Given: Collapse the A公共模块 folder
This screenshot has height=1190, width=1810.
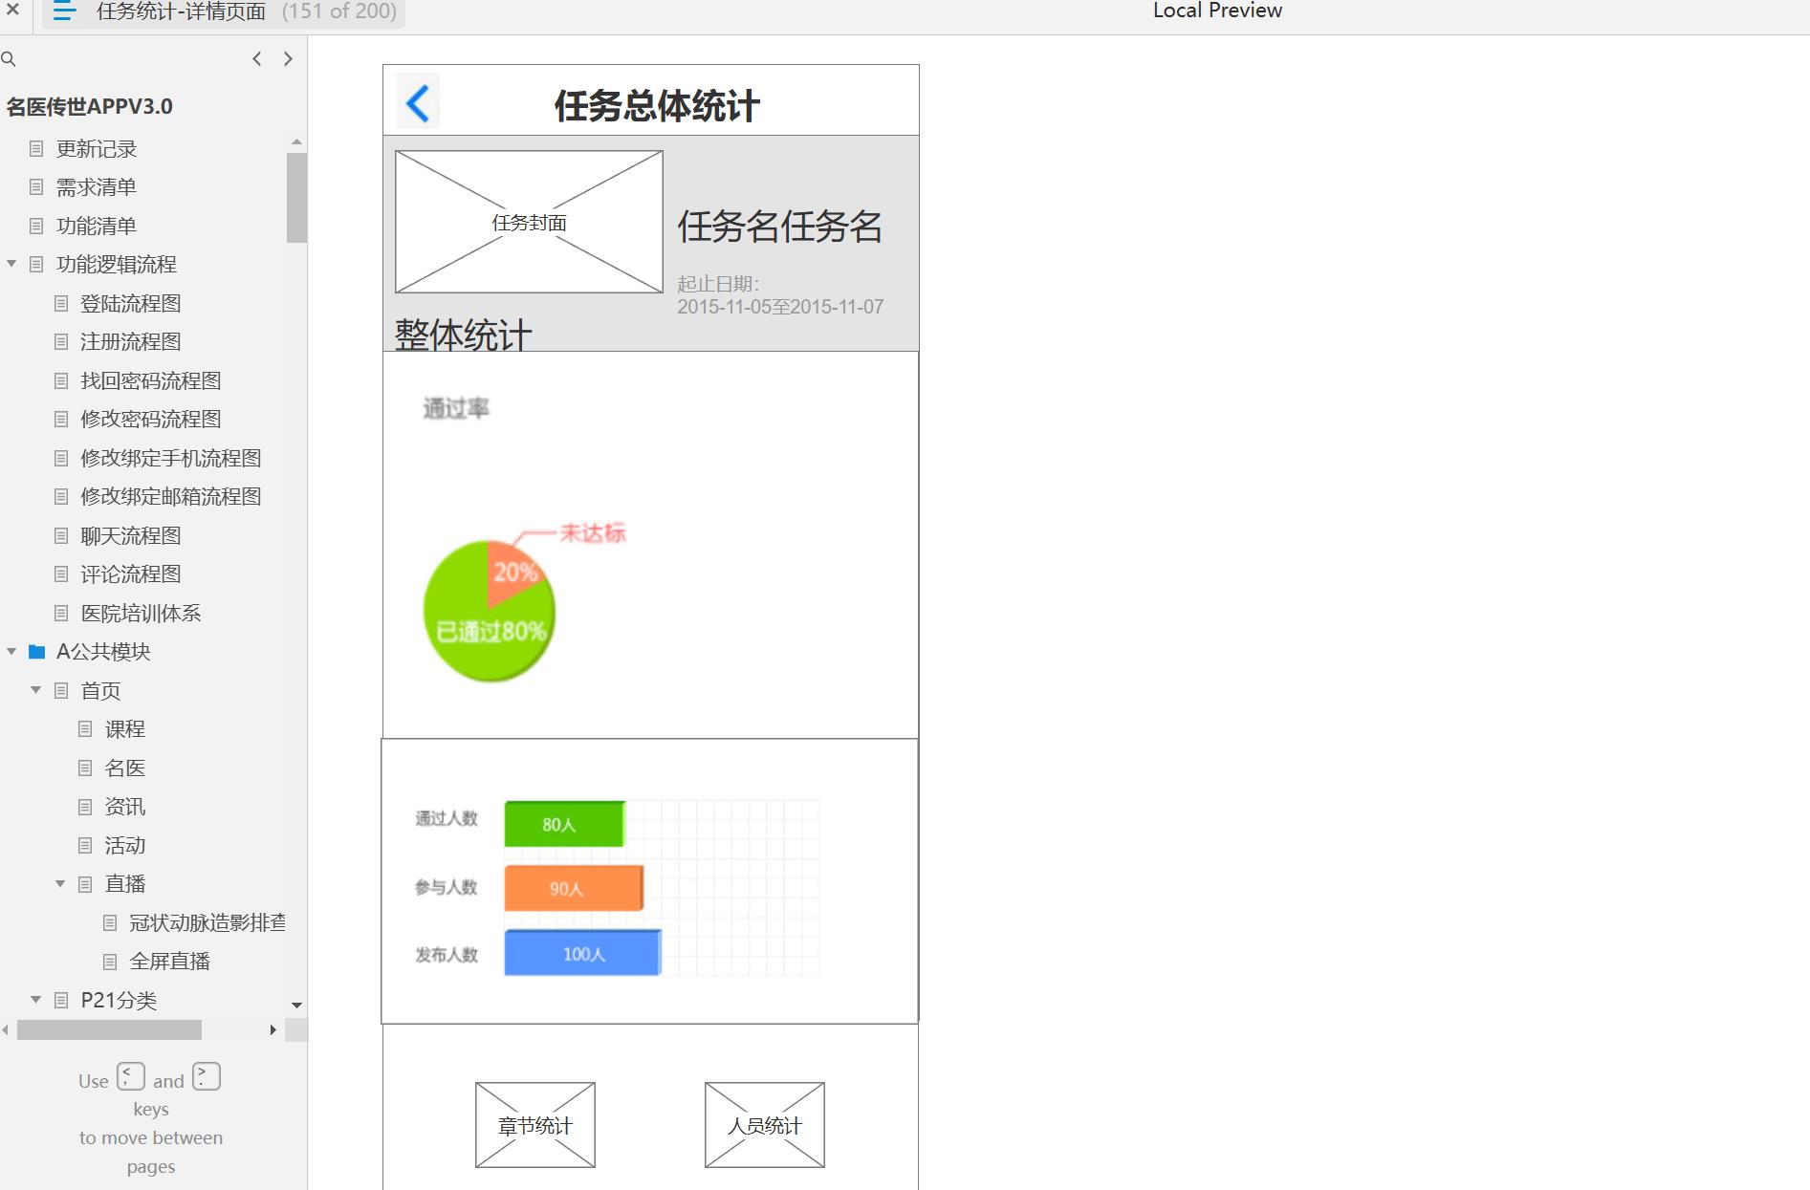Looking at the screenshot, I should pos(11,652).
